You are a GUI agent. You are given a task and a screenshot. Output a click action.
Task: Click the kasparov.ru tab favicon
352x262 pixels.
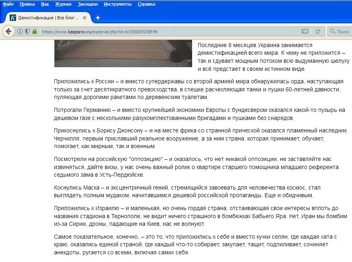(x=13, y=18)
